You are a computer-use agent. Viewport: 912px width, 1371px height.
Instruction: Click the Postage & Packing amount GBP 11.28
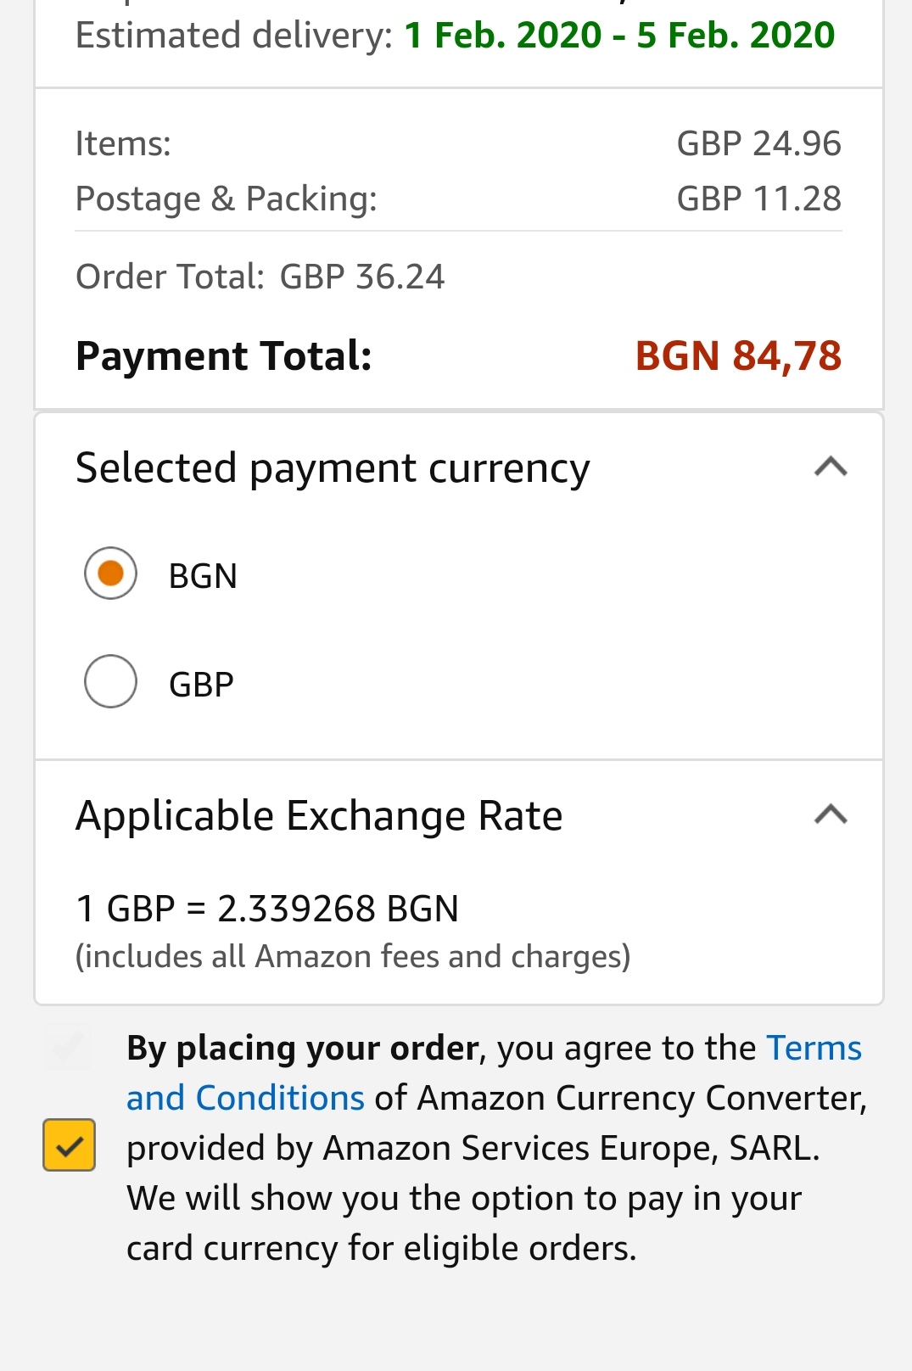pos(758,199)
